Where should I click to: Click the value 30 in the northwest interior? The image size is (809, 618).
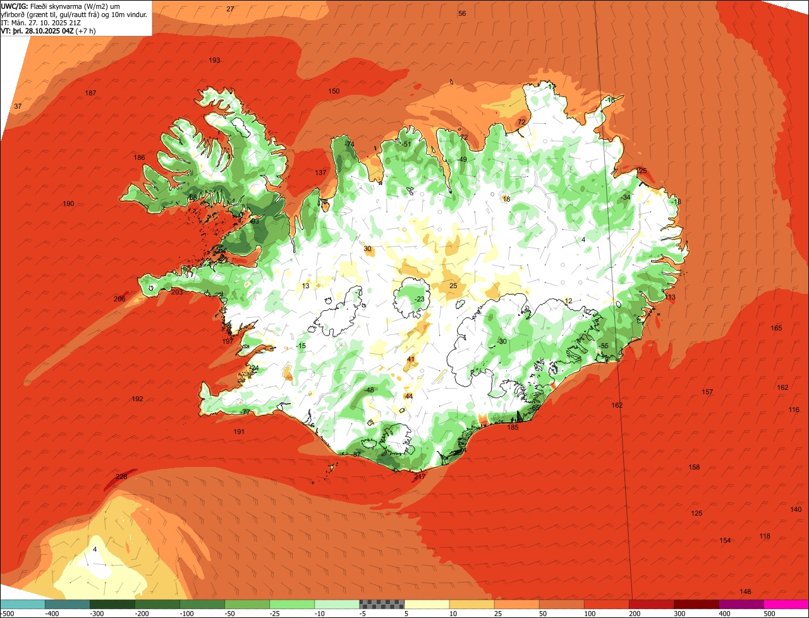[x=367, y=248]
